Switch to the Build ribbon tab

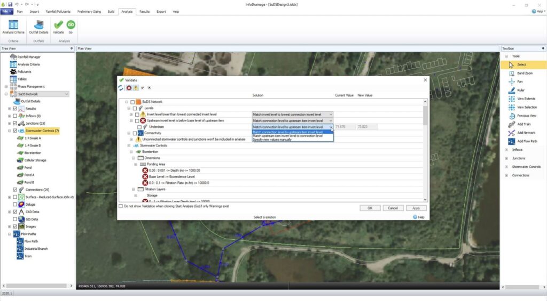(x=111, y=12)
